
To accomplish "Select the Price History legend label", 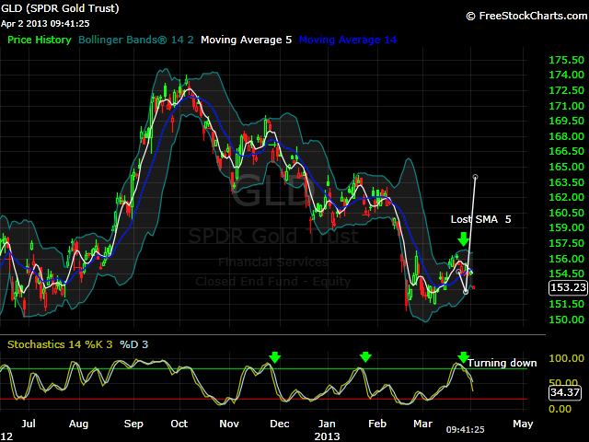I will (40, 40).
